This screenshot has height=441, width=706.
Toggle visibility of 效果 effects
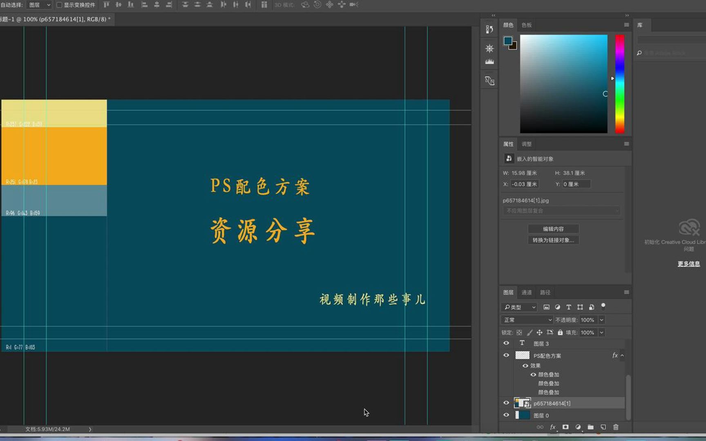pos(525,365)
